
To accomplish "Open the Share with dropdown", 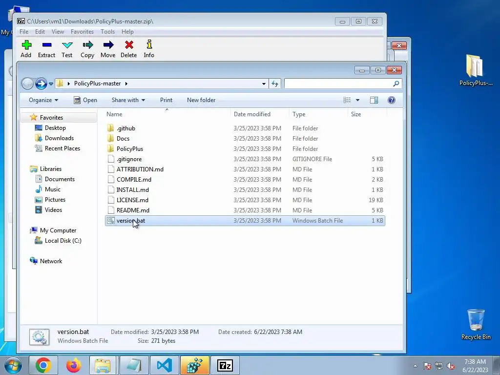I will [x=128, y=100].
